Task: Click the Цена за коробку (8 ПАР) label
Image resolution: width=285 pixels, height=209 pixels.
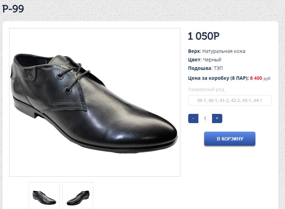Action: (x=218, y=78)
